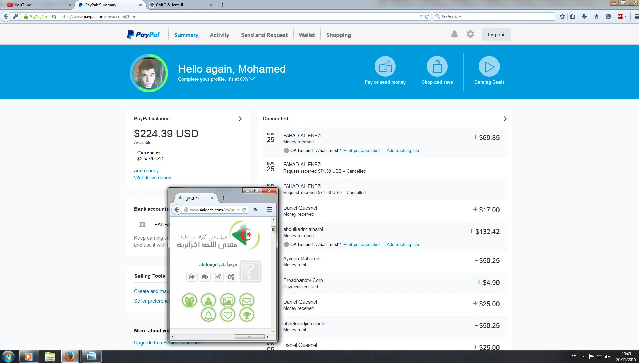Click the heart icon in forum popup

[228, 315]
